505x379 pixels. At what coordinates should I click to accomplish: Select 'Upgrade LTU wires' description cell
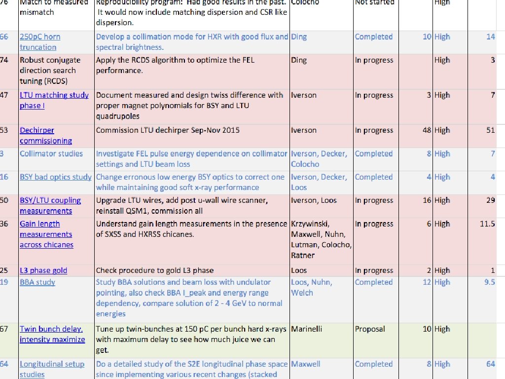coord(192,206)
